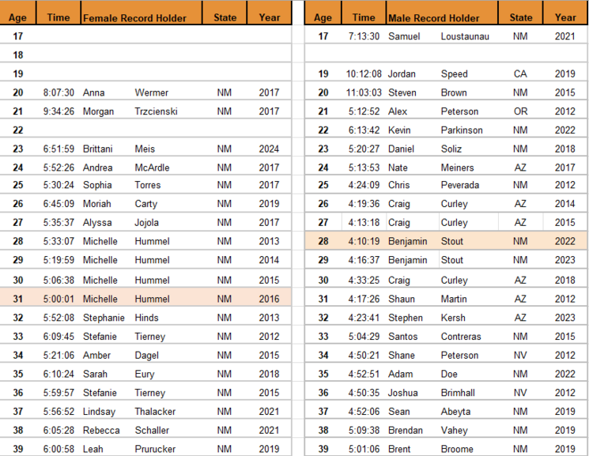The width and height of the screenshot is (589, 456).
Task: Select state NV for Shane Peterson
Action: 520,356
